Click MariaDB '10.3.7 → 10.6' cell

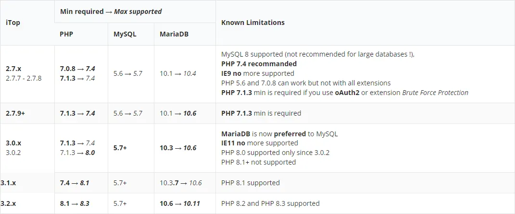click(x=180, y=183)
